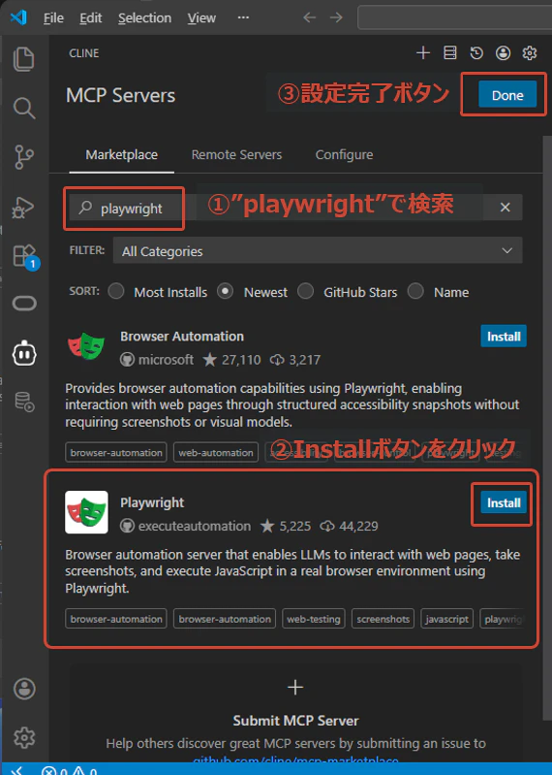552x775 pixels.
Task: Click the MCP Servers heading
Action: [120, 95]
